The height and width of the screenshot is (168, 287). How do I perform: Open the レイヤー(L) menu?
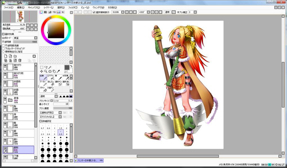[49, 8]
